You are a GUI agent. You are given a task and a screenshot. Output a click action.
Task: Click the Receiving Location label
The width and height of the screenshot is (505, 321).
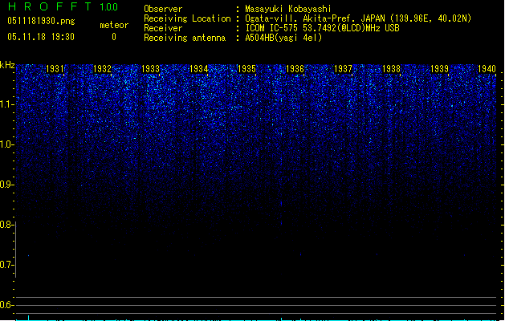[x=187, y=18]
